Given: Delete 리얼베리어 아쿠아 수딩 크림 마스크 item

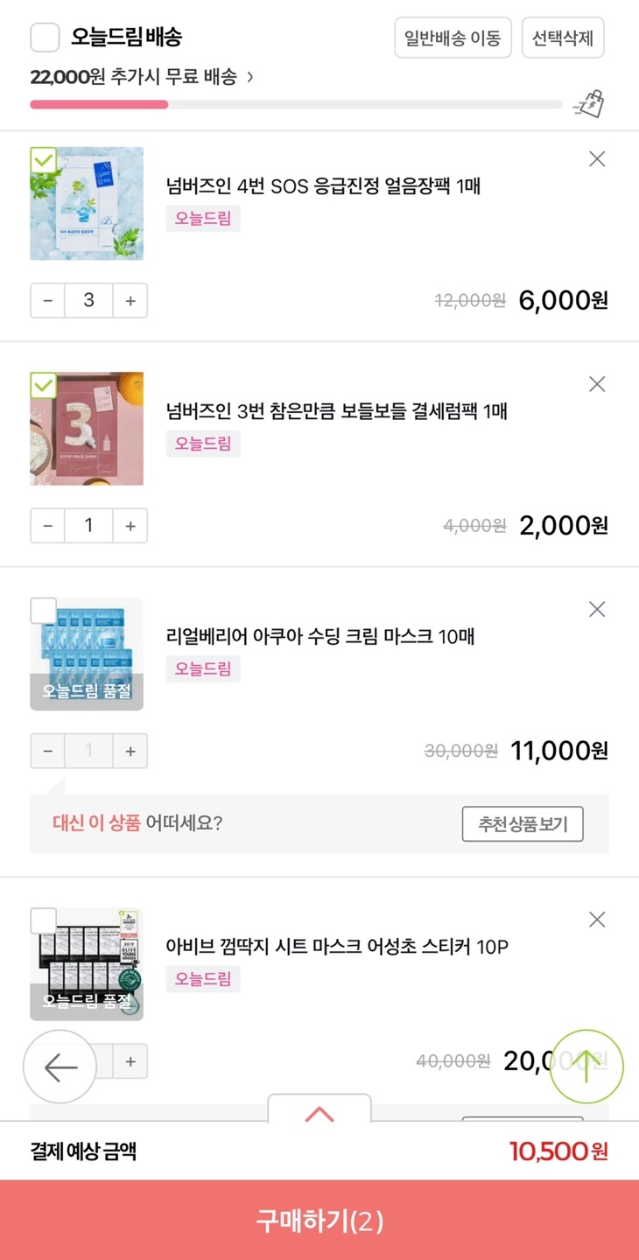Looking at the screenshot, I should pyautogui.click(x=597, y=609).
